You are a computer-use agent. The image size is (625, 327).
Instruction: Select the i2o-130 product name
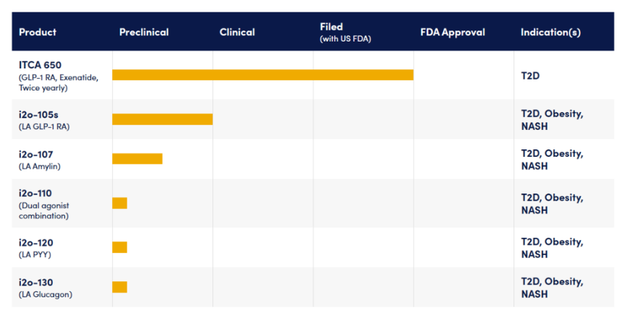[x=36, y=283]
